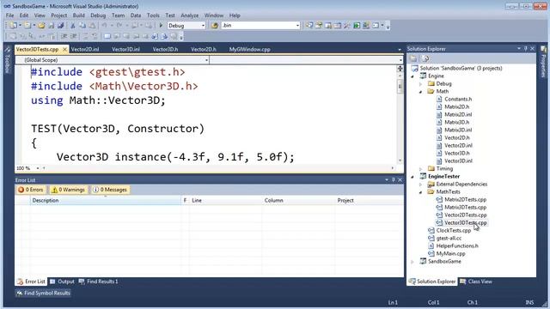Collapse the Engine project node

pos(412,76)
